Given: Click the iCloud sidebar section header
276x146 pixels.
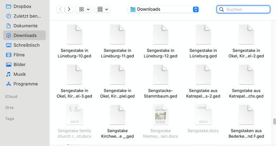Looking at the screenshot, I should point(11,97).
